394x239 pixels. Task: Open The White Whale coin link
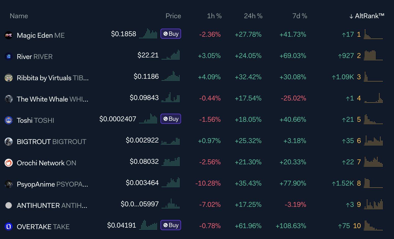[52, 99]
